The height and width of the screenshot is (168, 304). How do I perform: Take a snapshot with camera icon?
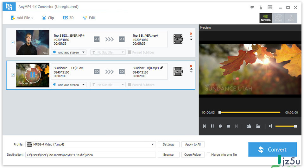coord(249,126)
